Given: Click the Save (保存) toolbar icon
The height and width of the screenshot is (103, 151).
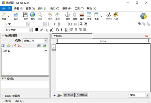Looking at the screenshot, I should click(x=25, y=16).
